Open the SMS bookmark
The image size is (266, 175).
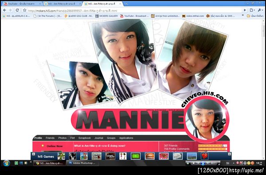point(220,16)
